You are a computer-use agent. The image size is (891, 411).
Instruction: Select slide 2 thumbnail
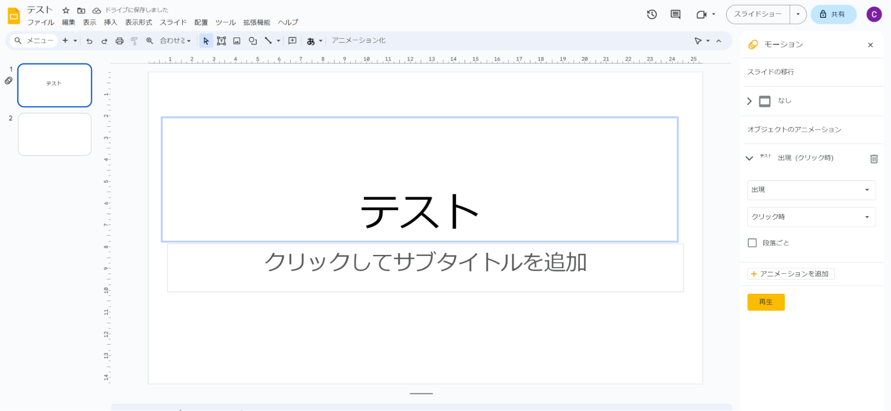coord(54,134)
